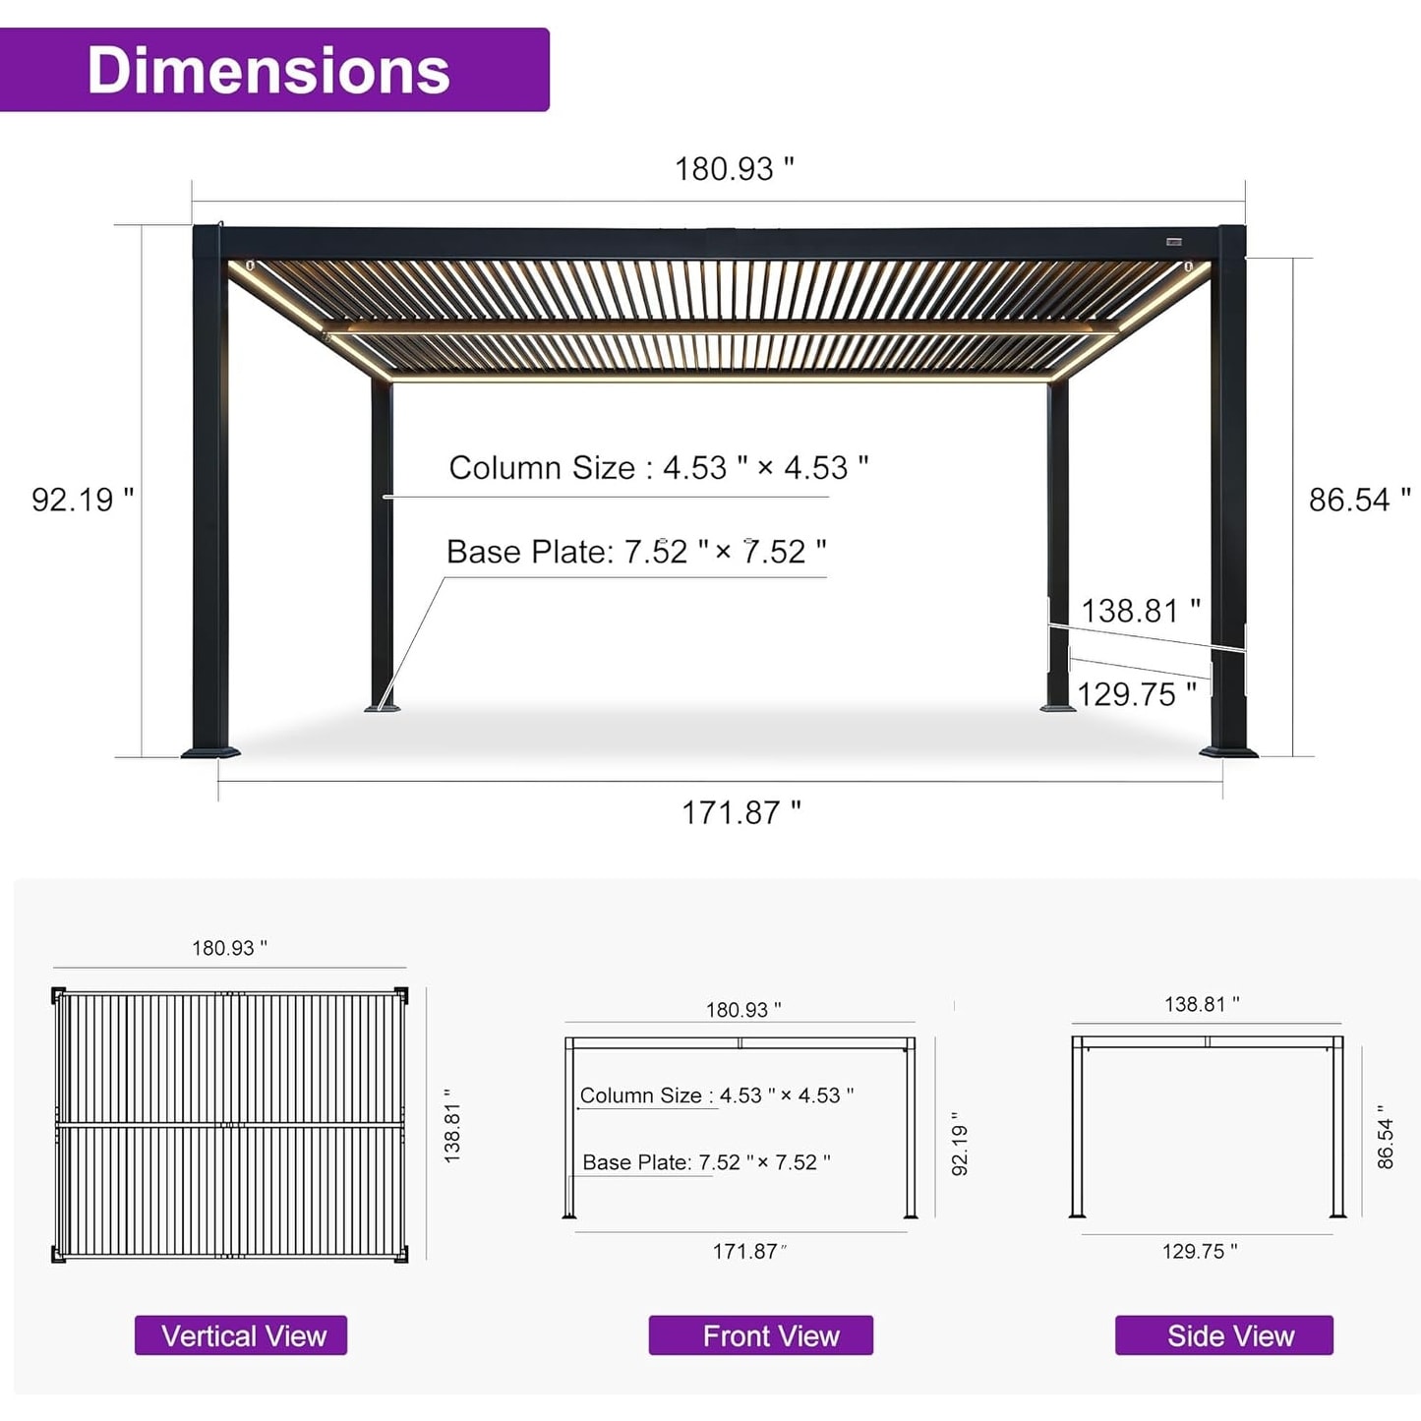1421x1421 pixels.
Task: Click Base Plate text inside the Front View diagram
Action: click(706, 1162)
